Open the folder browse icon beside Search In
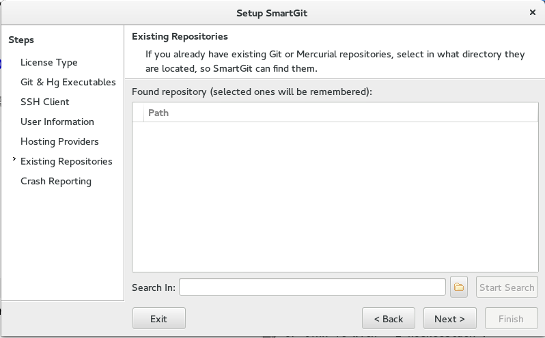Viewport: 545px width, 338px height. (x=458, y=287)
